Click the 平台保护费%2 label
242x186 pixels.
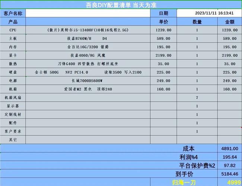point(197,166)
